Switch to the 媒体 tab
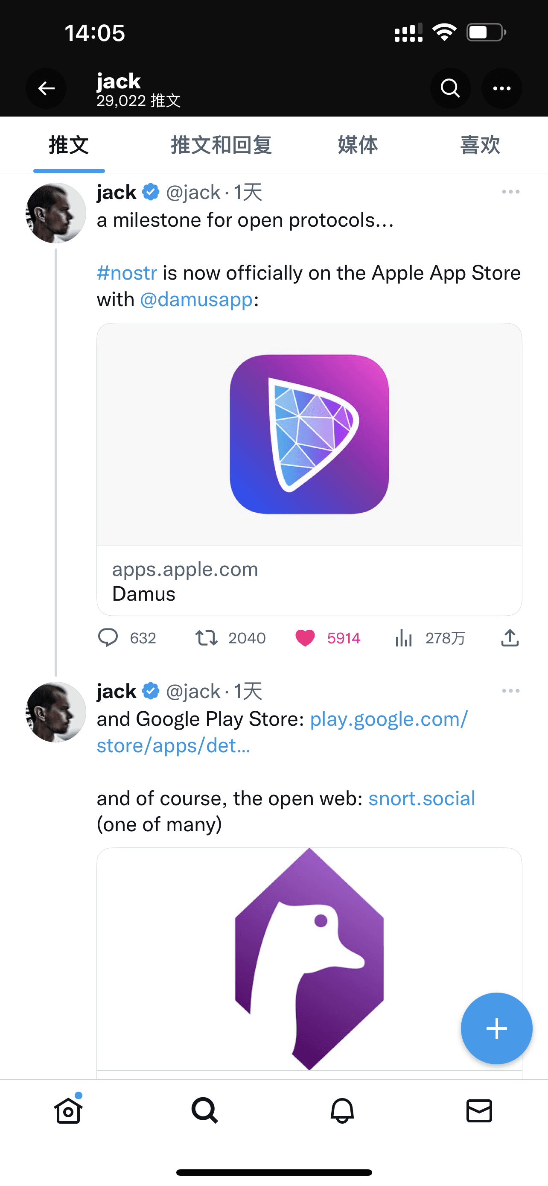The height and width of the screenshot is (1186, 548). click(358, 145)
